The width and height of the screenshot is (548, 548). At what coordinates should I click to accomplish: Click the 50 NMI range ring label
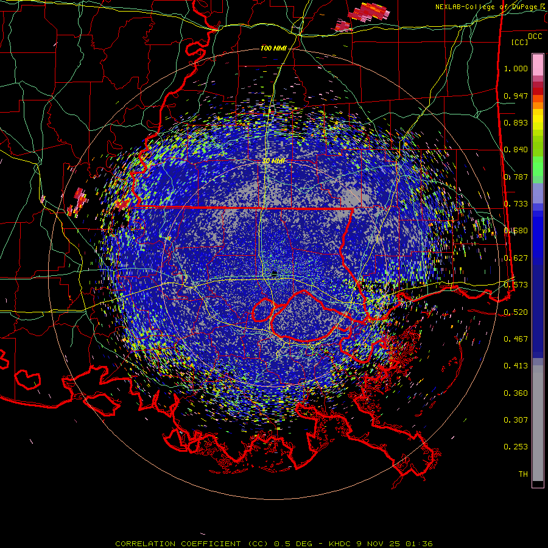click(x=273, y=161)
